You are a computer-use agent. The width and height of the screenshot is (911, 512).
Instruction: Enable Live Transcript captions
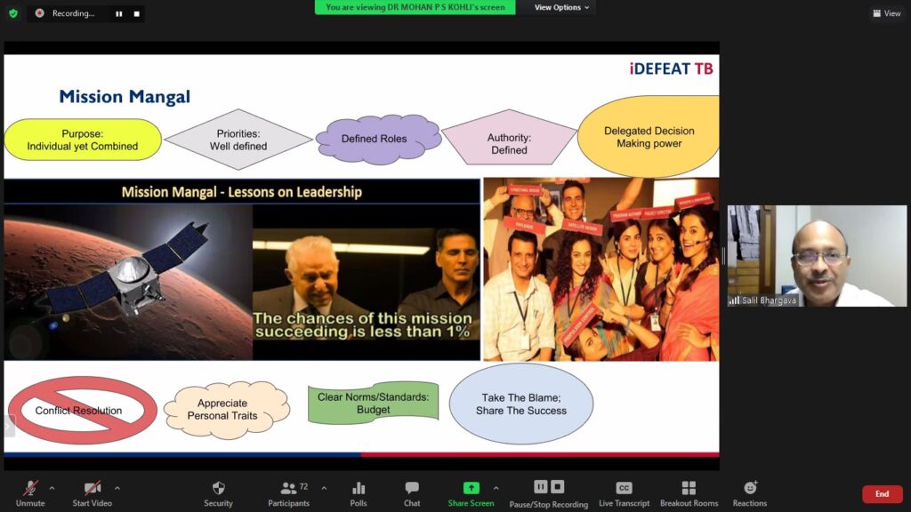pyautogui.click(x=624, y=489)
